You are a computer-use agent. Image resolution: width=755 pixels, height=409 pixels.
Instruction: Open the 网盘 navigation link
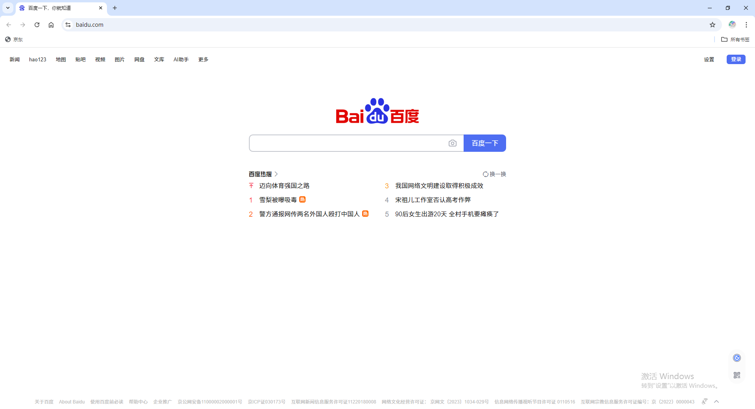click(x=140, y=59)
